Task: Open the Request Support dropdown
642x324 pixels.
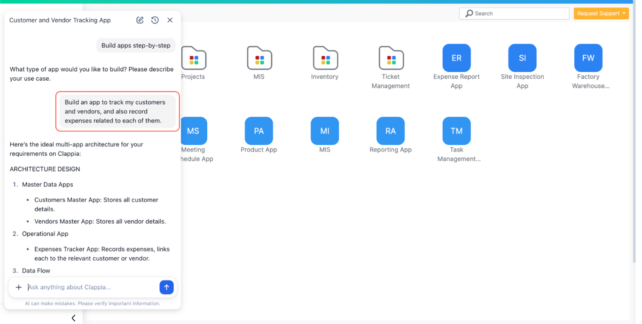Action: [x=601, y=14]
